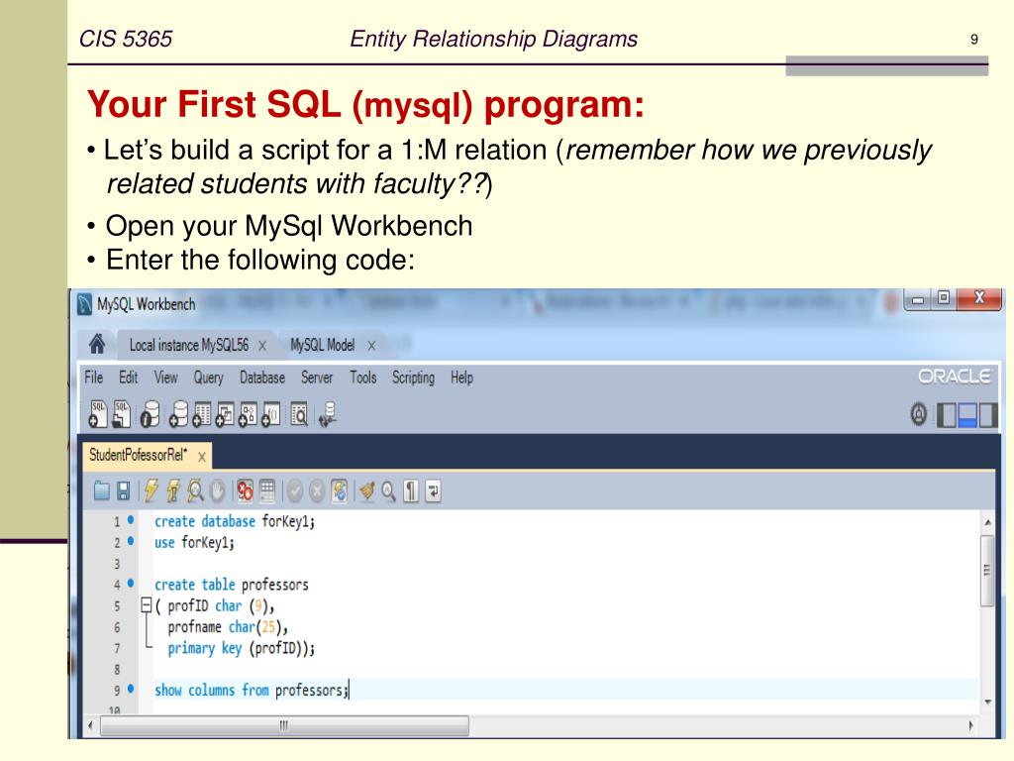Create a new view icon

pyautogui.click(x=225, y=414)
